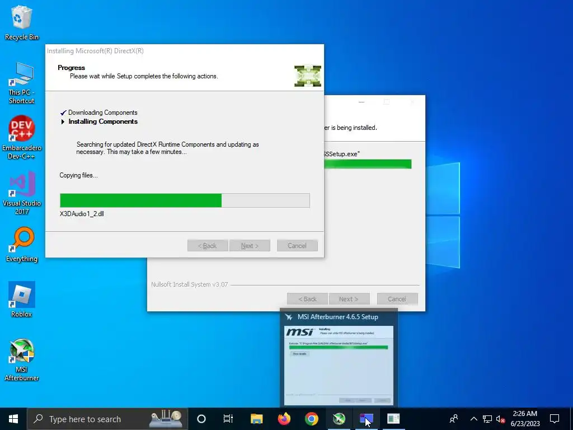Select Embarcadero Dev-C++ desktop icon
Screen dimensions: 573x430
(x=22, y=138)
